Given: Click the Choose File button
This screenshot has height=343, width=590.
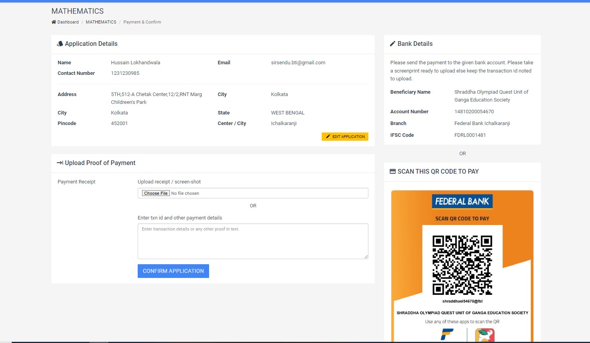Looking at the screenshot, I should (x=156, y=193).
